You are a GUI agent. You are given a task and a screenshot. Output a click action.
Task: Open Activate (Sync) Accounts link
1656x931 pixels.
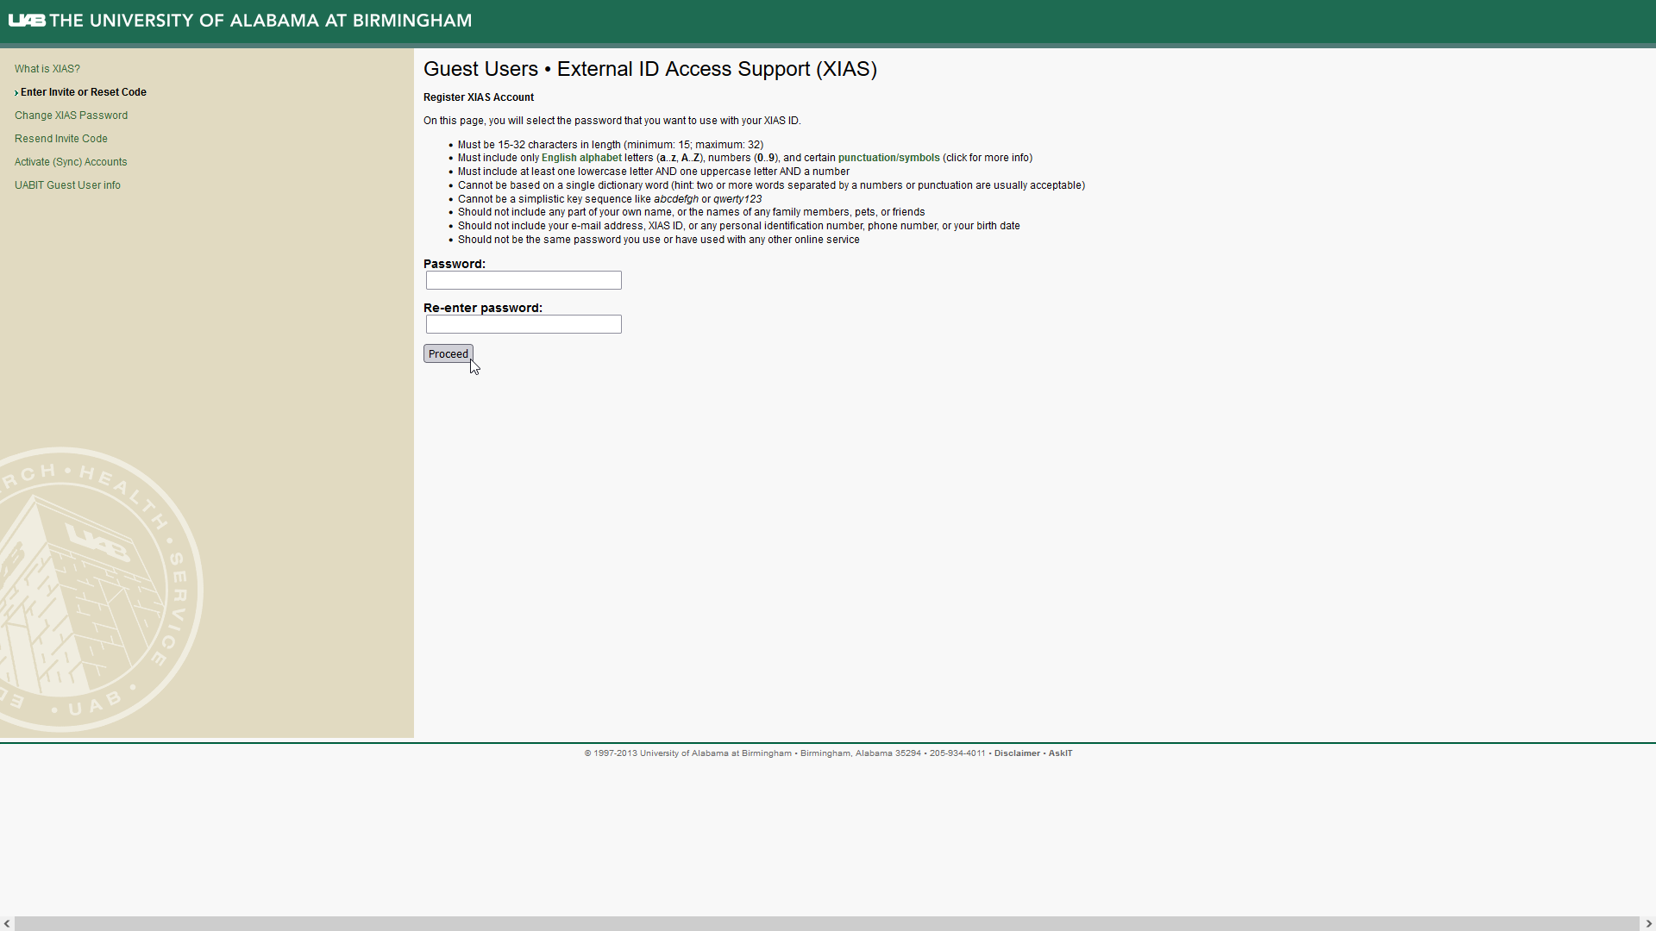tap(71, 162)
